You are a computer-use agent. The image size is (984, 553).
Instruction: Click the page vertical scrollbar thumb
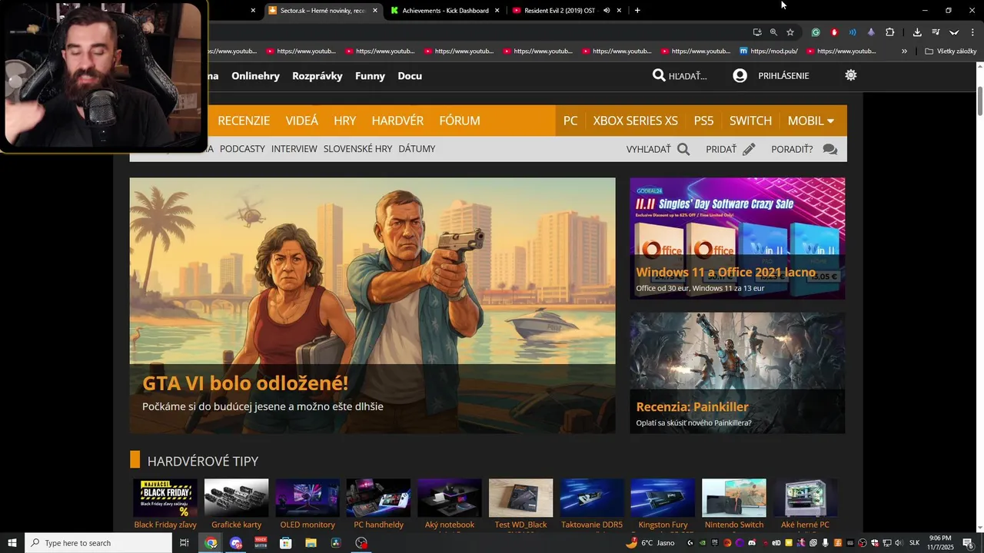click(x=979, y=102)
